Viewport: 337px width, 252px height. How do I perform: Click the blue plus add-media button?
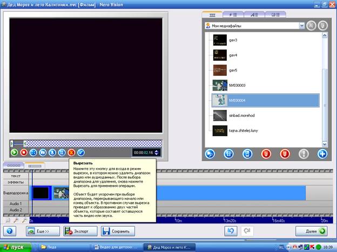click(322, 154)
